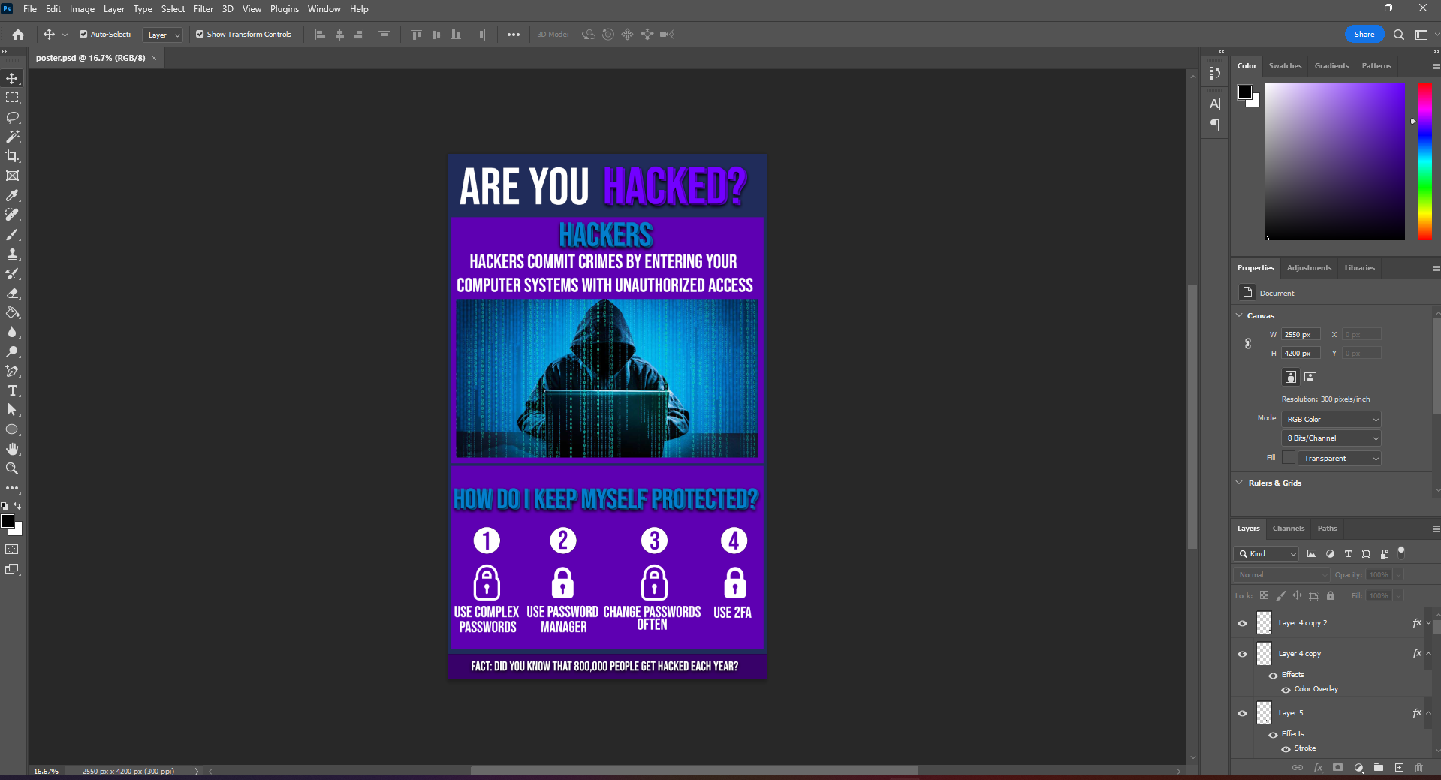The image size is (1441, 780).
Task: Click the Share button
Action: pyautogui.click(x=1364, y=34)
